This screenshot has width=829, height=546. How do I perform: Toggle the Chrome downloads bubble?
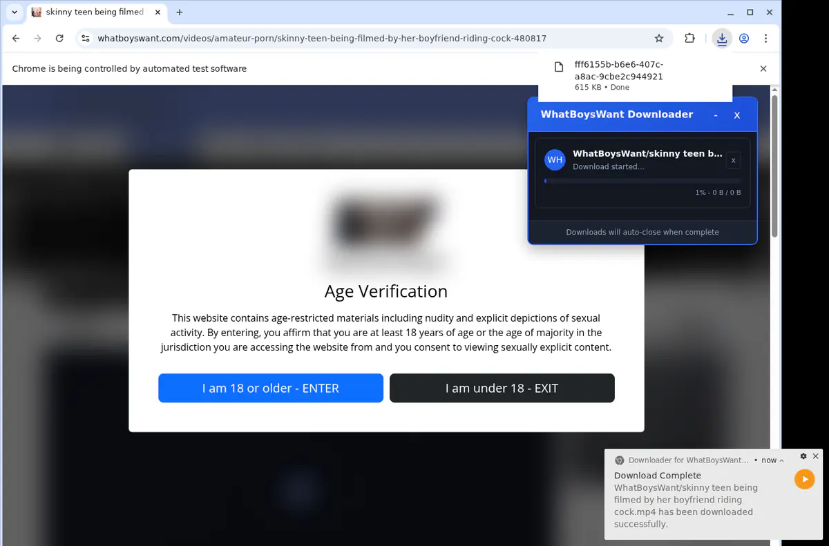click(x=722, y=39)
